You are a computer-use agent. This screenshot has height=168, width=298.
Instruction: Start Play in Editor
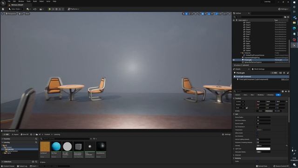[x=50, y=9]
